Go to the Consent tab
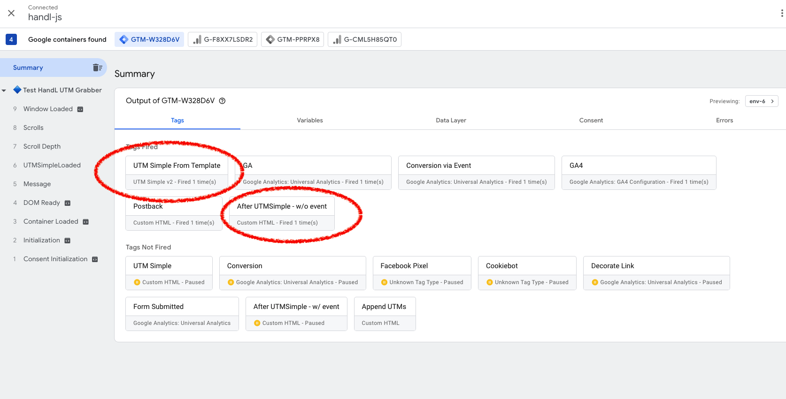 (x=591, y=120)
